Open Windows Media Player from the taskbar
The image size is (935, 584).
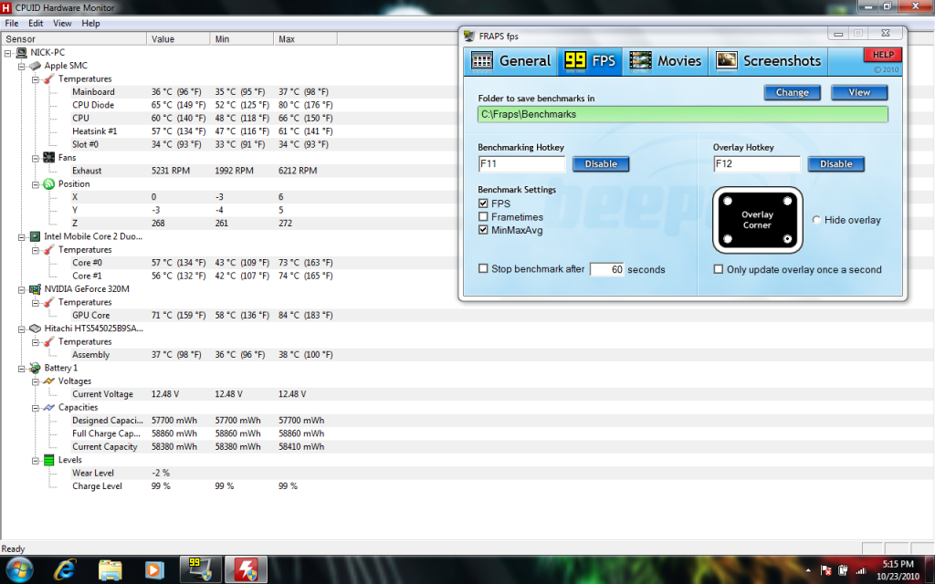pyautogui.click(x=154, y=570)
